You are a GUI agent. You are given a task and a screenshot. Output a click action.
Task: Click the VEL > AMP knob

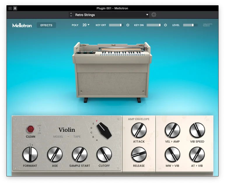click(172, 130)
